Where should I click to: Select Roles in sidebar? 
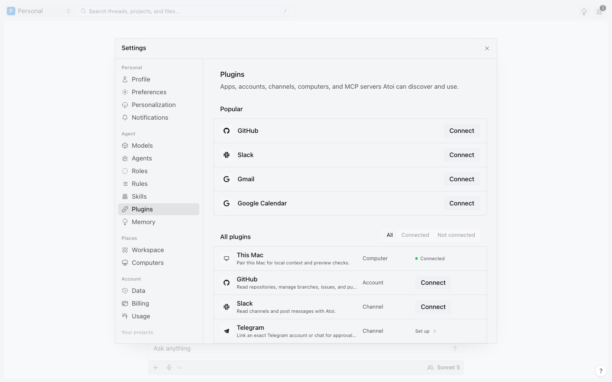click(x=159, y=171)
